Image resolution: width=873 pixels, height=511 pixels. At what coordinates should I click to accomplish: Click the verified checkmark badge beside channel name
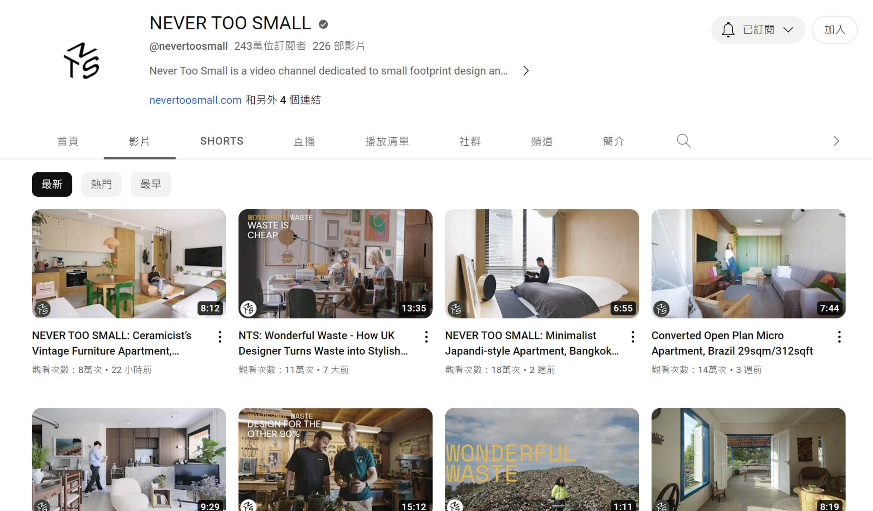click(x=323, y=24)
